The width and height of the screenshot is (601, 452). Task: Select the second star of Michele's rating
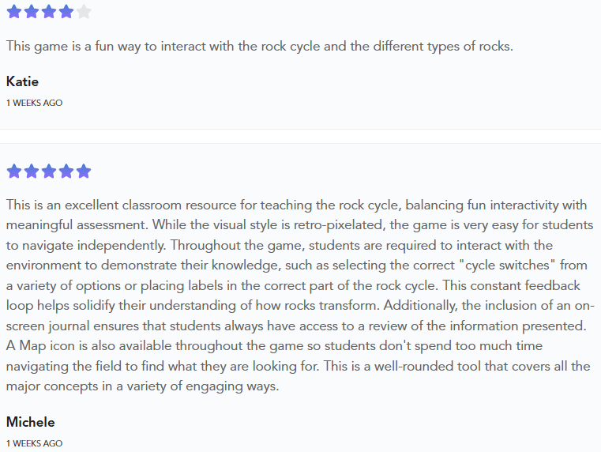tap(32, 171)
